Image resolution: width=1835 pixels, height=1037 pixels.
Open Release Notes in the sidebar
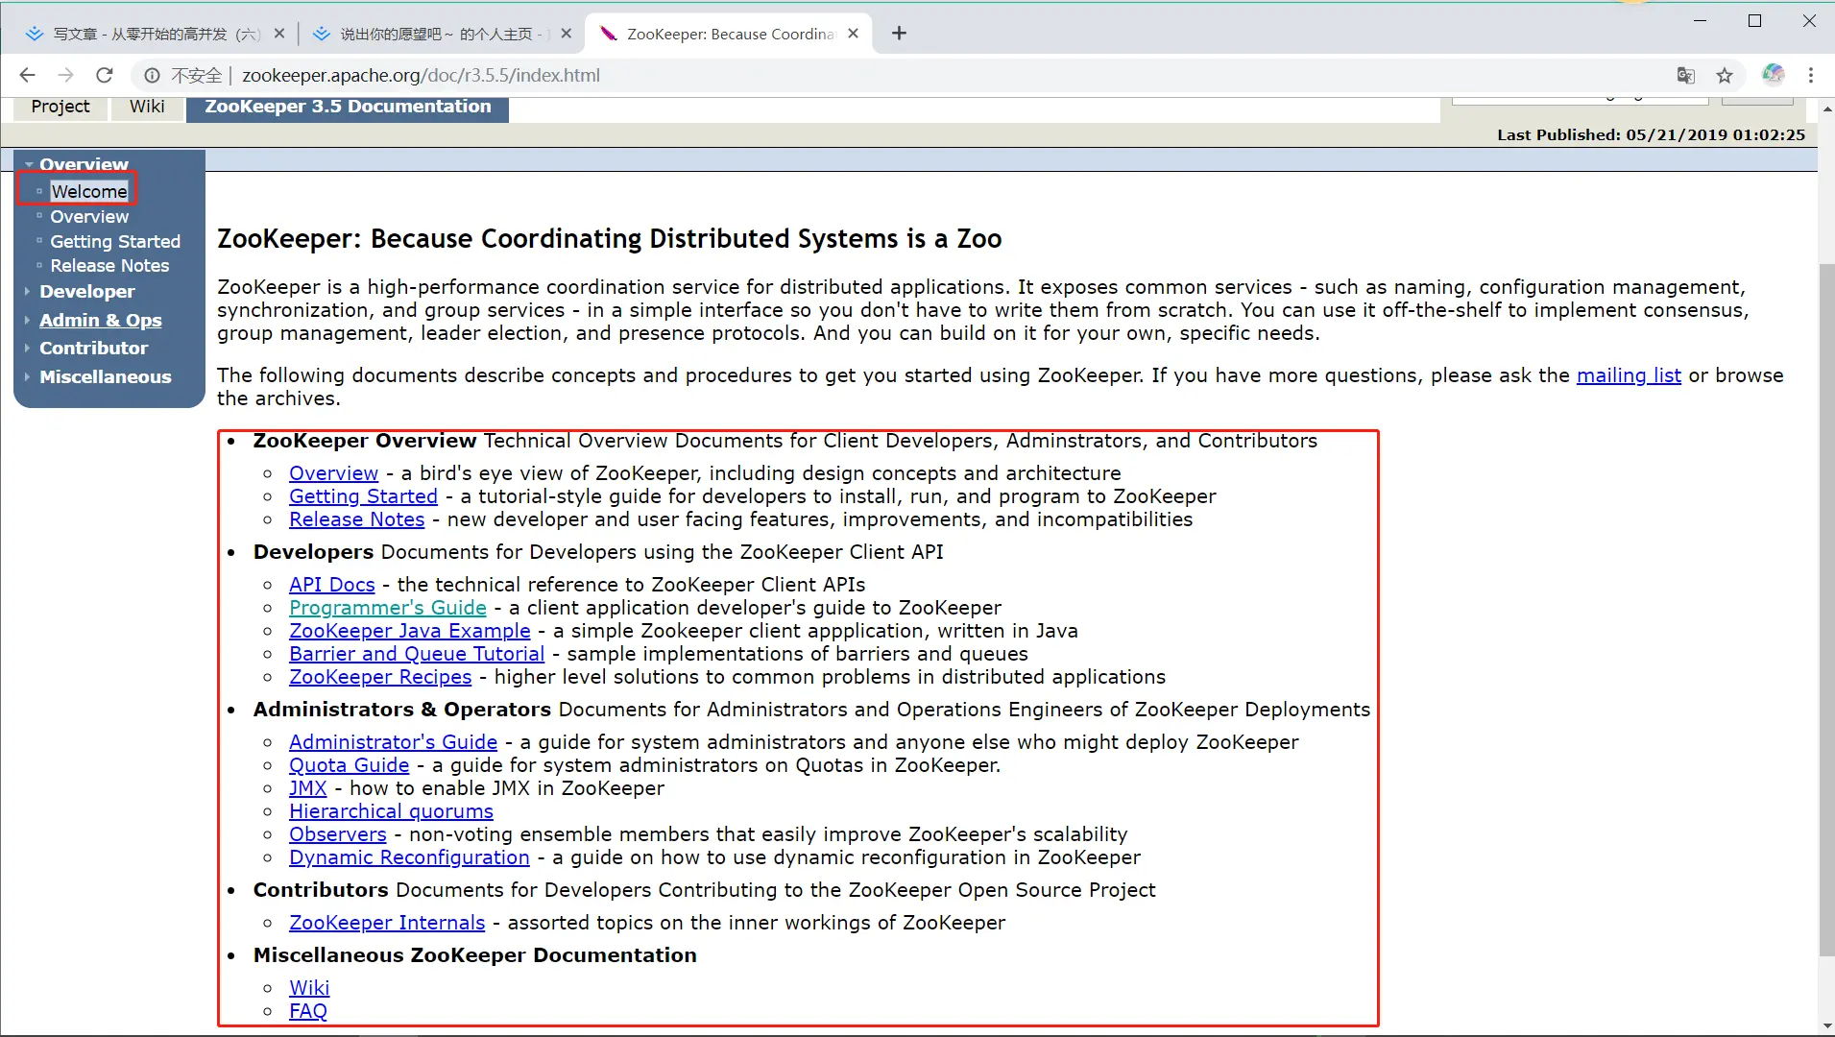tap(109, 266)
